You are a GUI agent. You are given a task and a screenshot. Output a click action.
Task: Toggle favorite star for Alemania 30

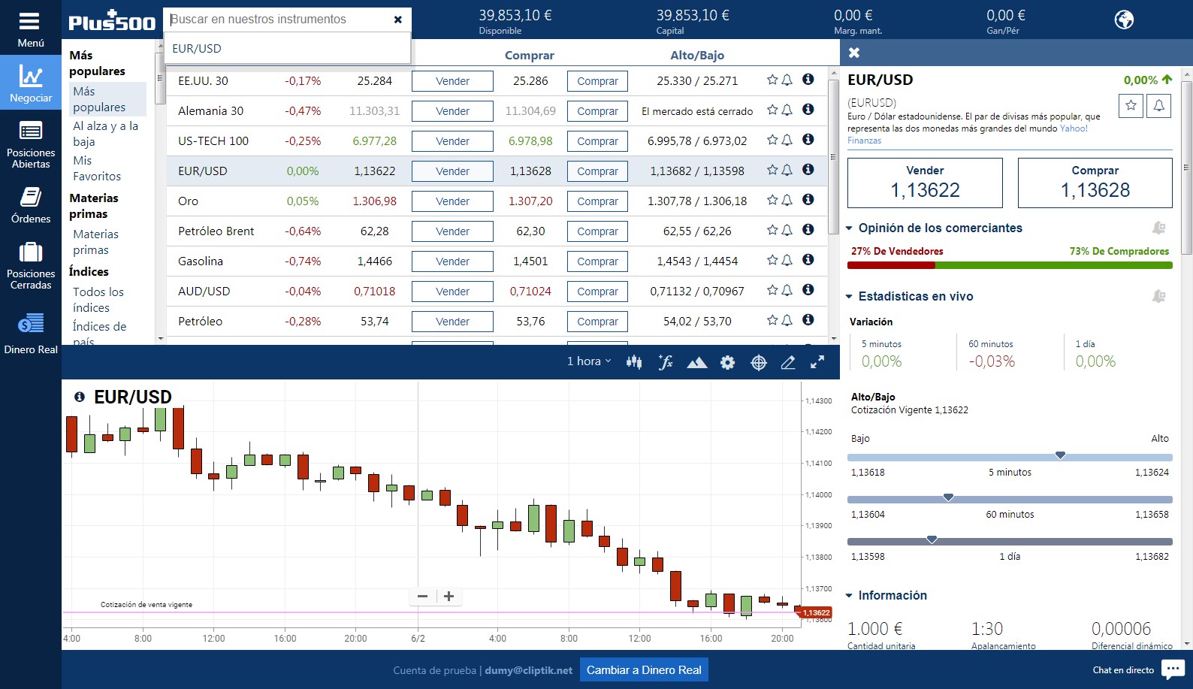click(772, 110)
